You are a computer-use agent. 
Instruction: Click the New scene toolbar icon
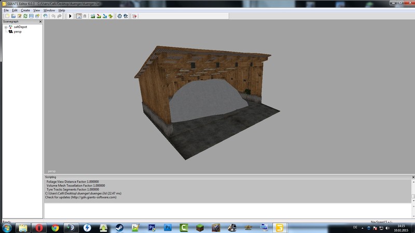coord(7,16)
